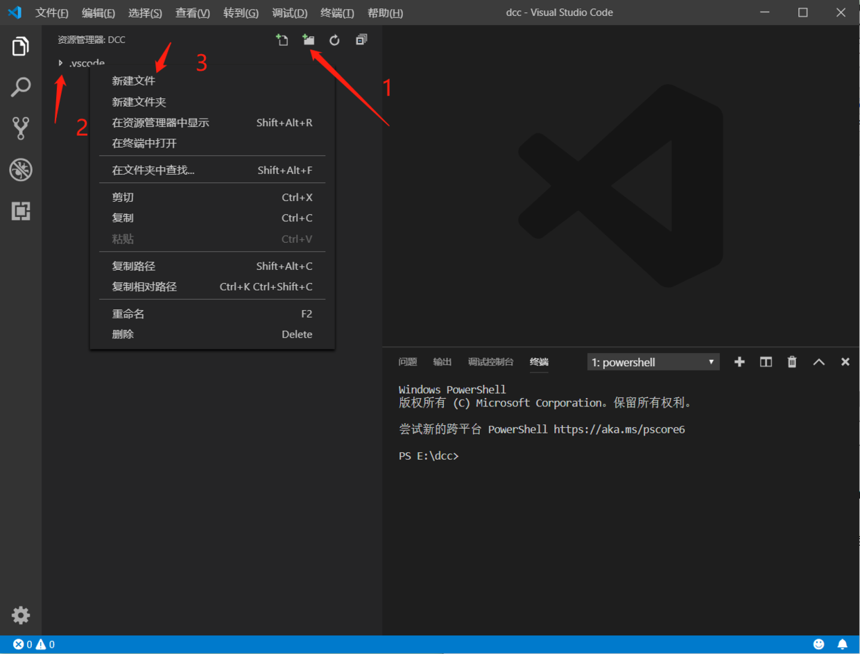Maximize the VS Code window
860x654 pixels.
coord(802,12)
